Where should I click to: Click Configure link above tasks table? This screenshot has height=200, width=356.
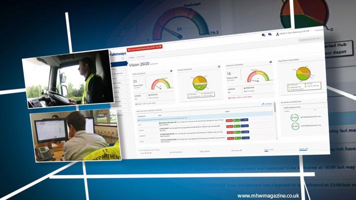click(267, 104)
